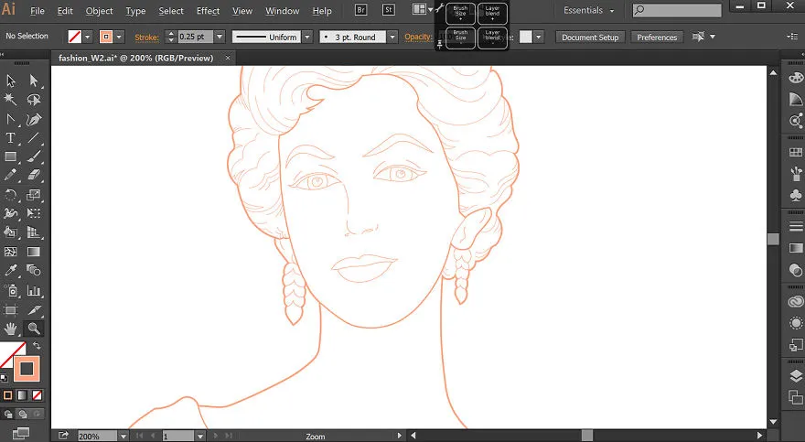
Task: Open the Color panel palette icon
Action: coord(795,78)
